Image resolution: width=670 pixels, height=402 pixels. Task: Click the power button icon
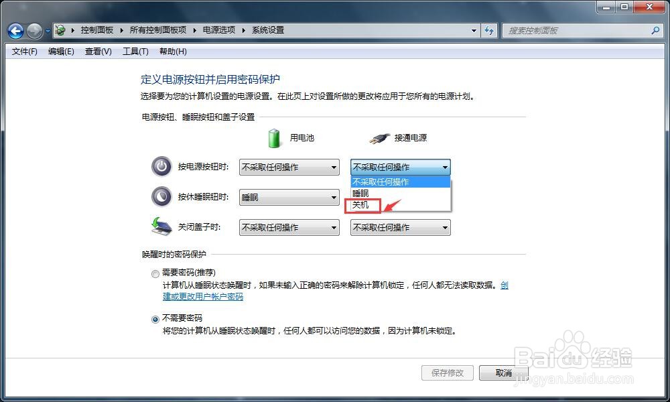[x=161, y=166]
